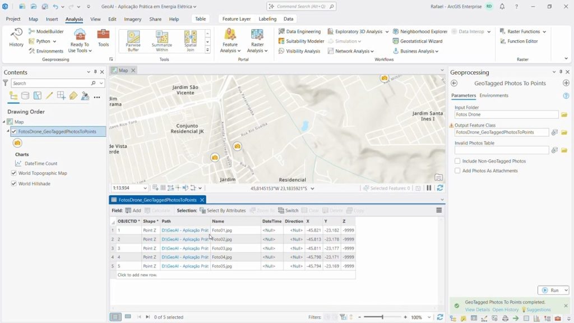The height and width of the screenshot is (323, 574).
Task: Open Neighborhood Explorer
Action: (420, 31)
